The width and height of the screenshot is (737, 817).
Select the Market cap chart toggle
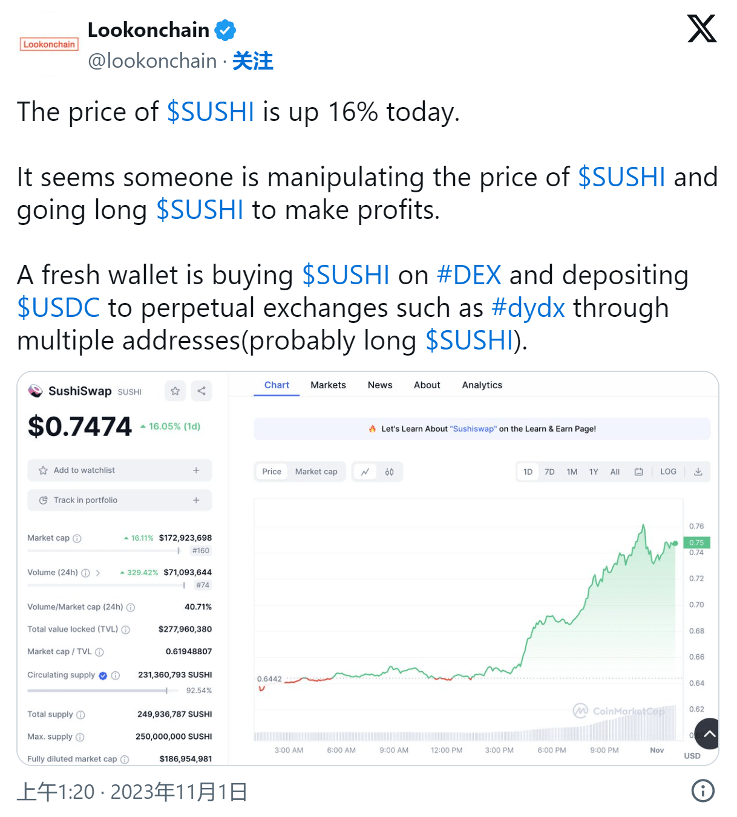[316, 472]
